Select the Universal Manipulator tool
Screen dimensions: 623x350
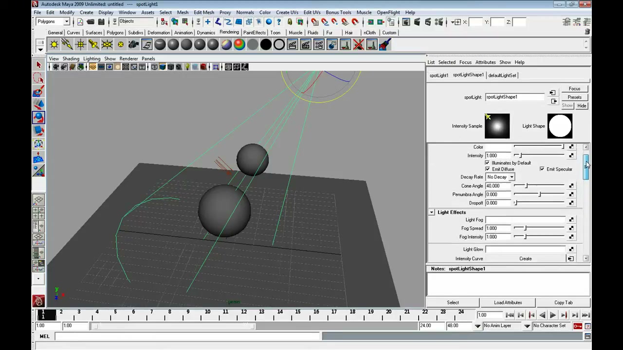coord(38,143)
